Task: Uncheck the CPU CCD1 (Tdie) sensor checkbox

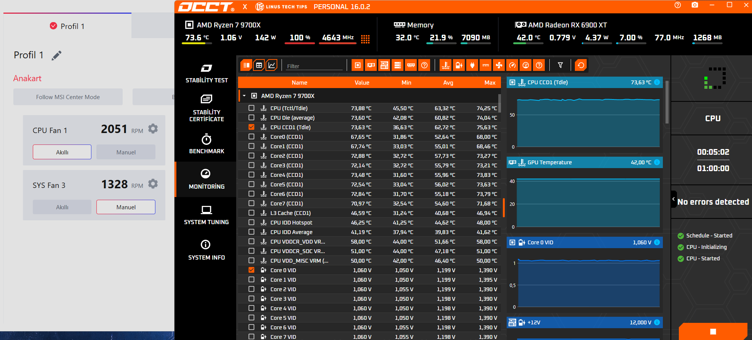Action: click(x=251, y=127)
